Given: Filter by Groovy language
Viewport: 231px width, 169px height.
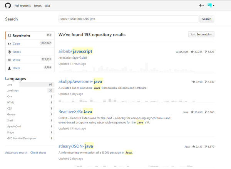Looking at the screenshot, I should tap(30, 114).
